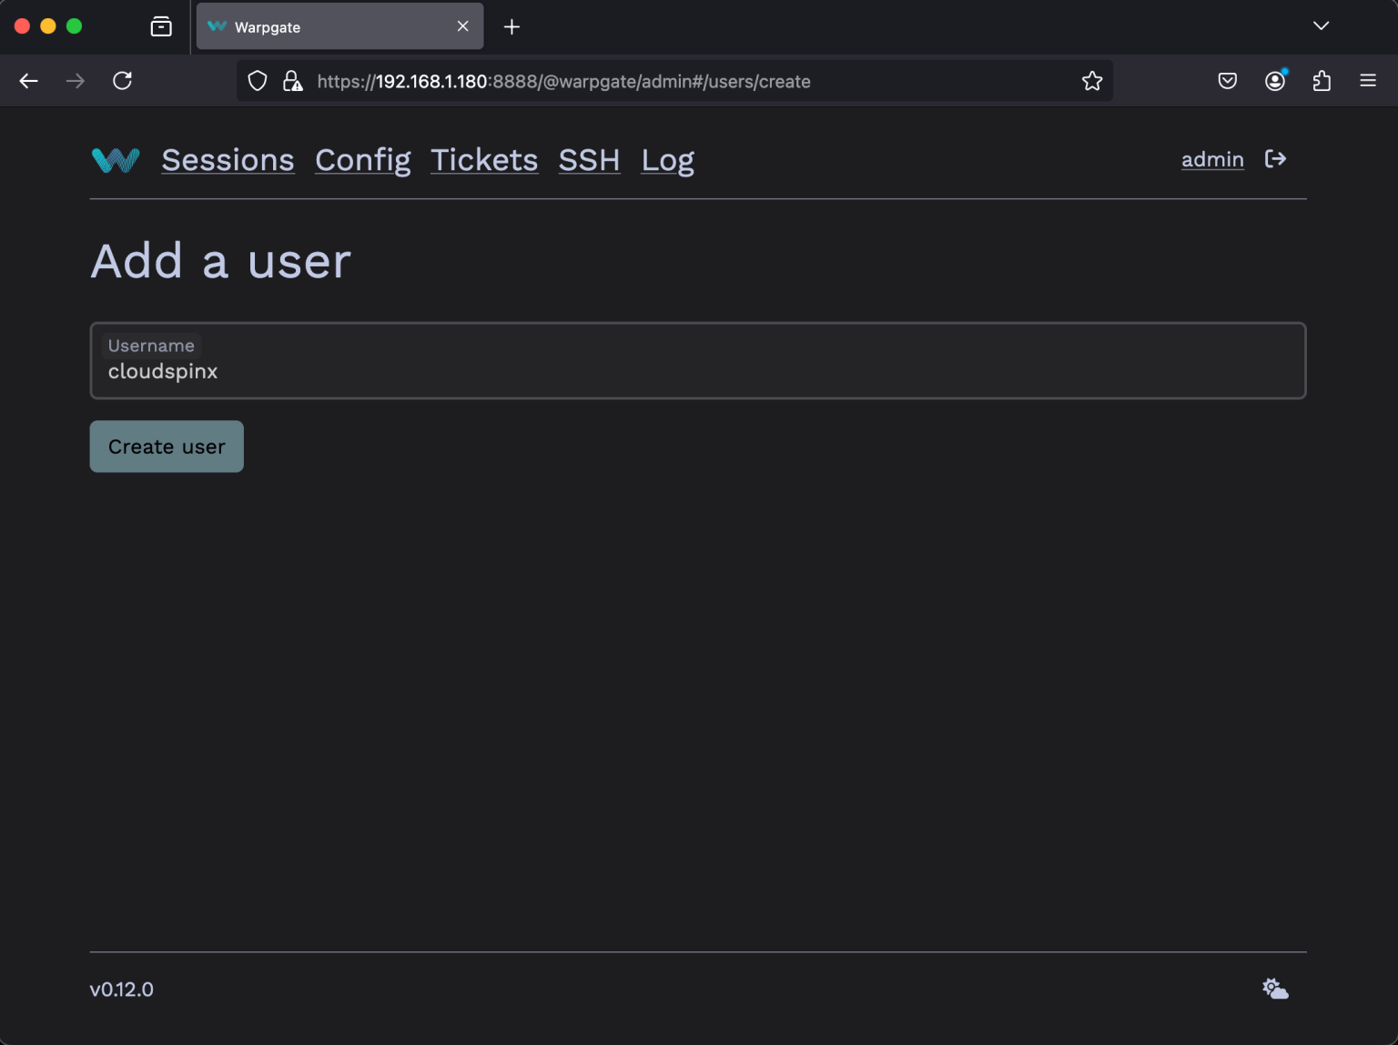Save the page with the Pocket icon
The image size is (1398, 1045).
tap(1227, 80)
